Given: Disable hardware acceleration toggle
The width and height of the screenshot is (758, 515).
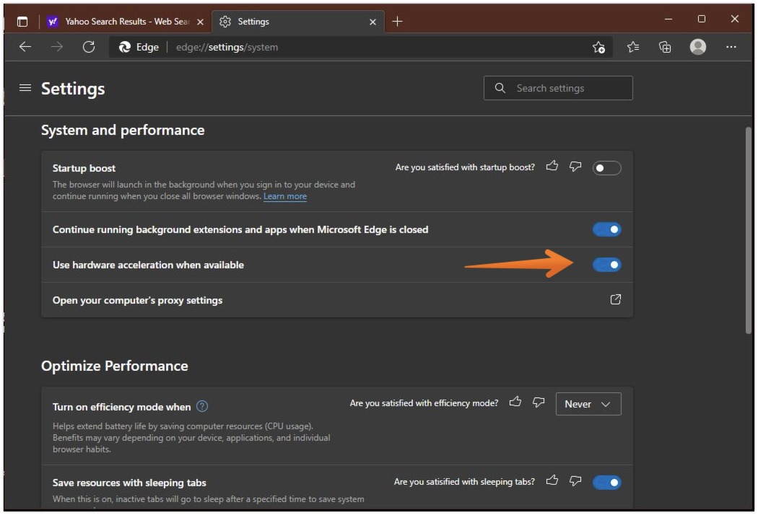Looking at the screenshot, I should coord(607,265).
